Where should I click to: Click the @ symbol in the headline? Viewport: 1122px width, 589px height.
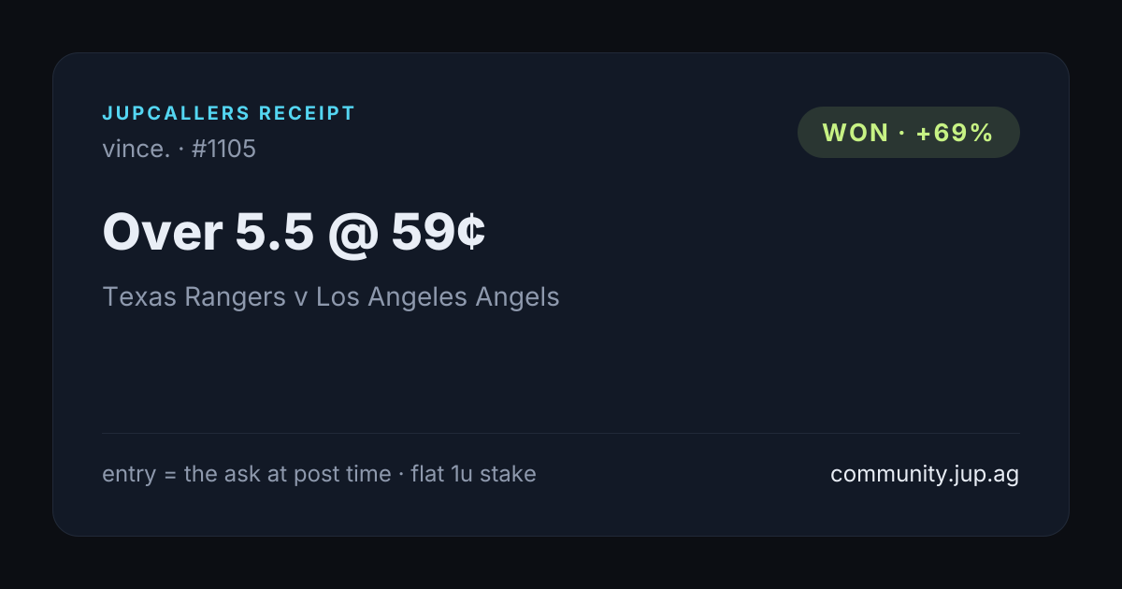pos(352,233)
